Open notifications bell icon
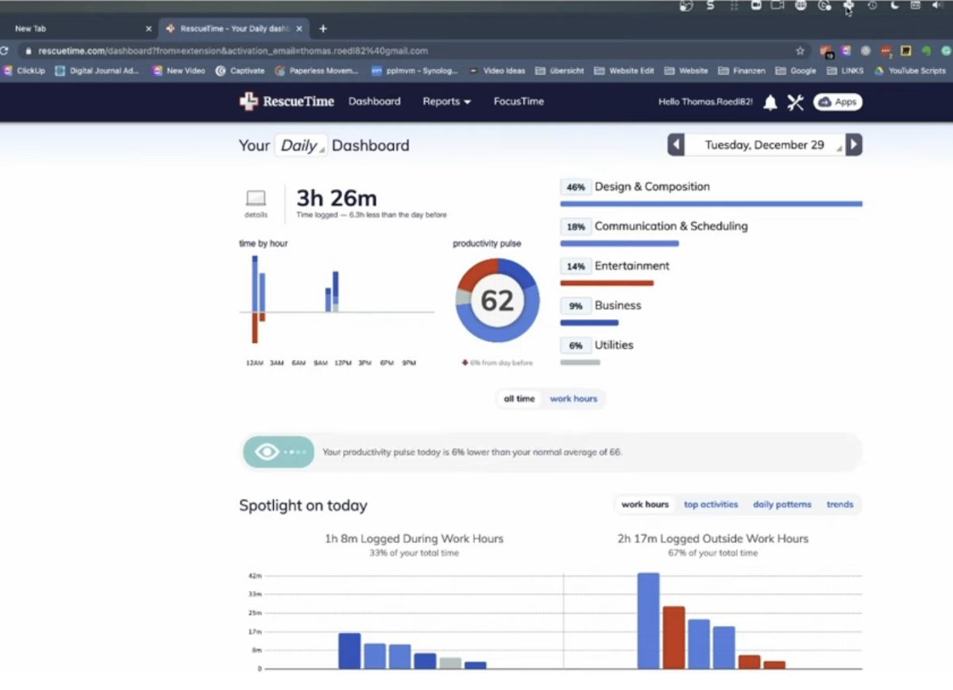Image resolution: width=953 pixels, height=690 pixels. [x=770, y=102]
